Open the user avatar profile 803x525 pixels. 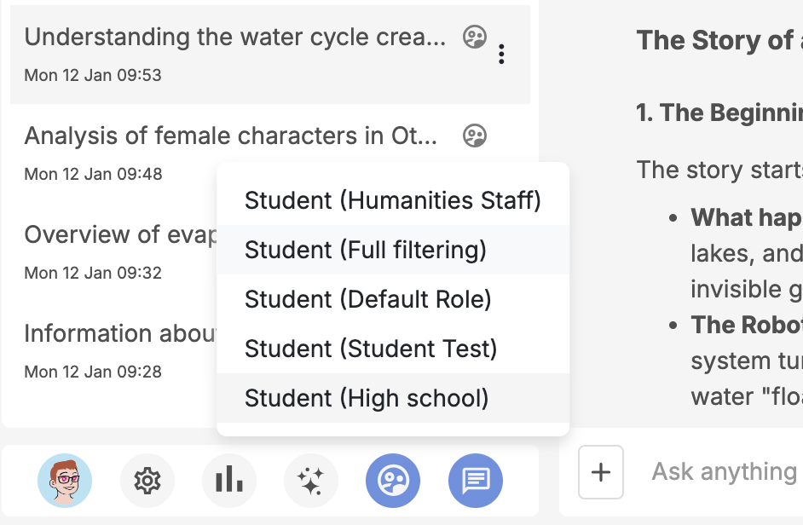tap(65, 481)
